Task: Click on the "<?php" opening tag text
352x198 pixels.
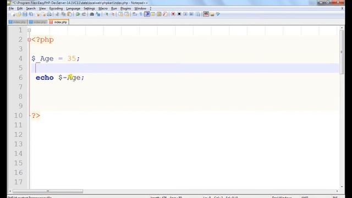Action: point(42,40)
